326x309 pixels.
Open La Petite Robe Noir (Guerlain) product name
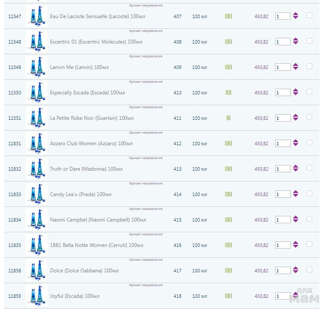pyautogui.click(x=91, y=118)
